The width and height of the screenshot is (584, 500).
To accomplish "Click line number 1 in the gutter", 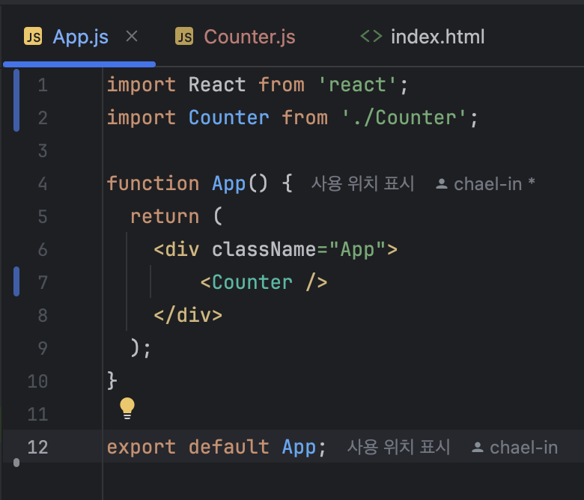I will pos(43,85).
